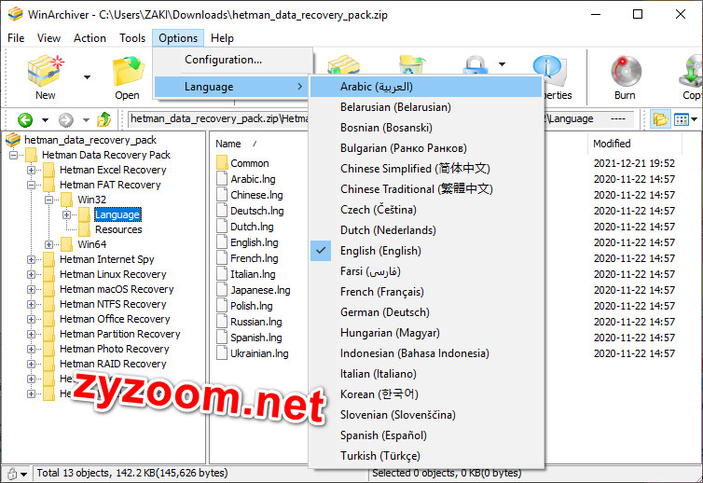Select Chinese Simplified language
This screenshot has width=703, height=483.
(x=426, y=169)
